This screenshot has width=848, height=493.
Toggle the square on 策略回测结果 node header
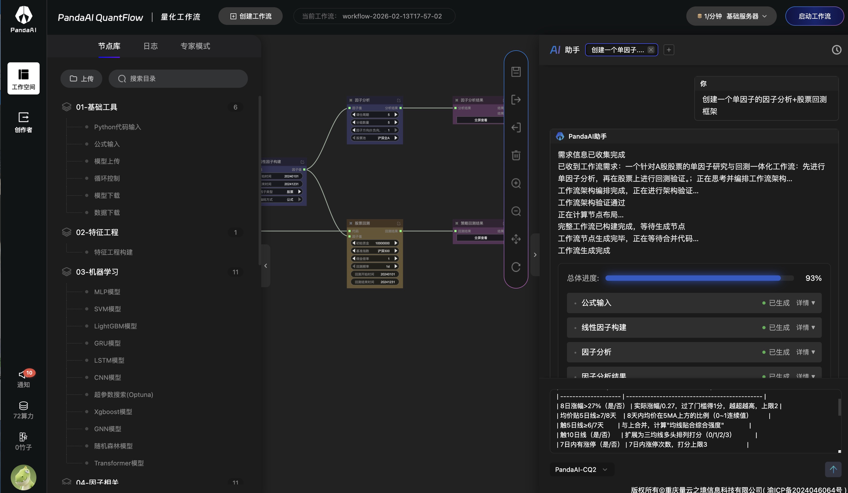click(x=457, y=223)
